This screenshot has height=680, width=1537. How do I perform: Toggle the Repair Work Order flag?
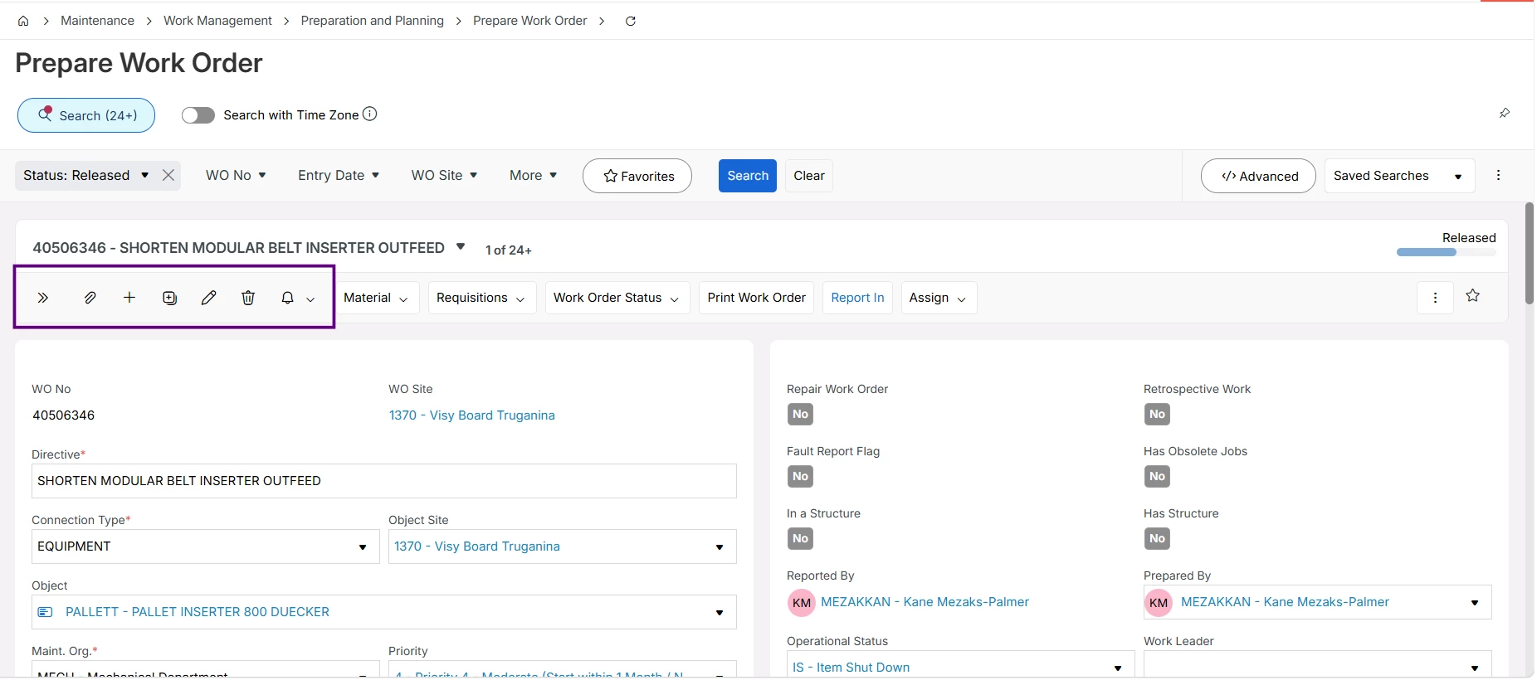[800, 415]
